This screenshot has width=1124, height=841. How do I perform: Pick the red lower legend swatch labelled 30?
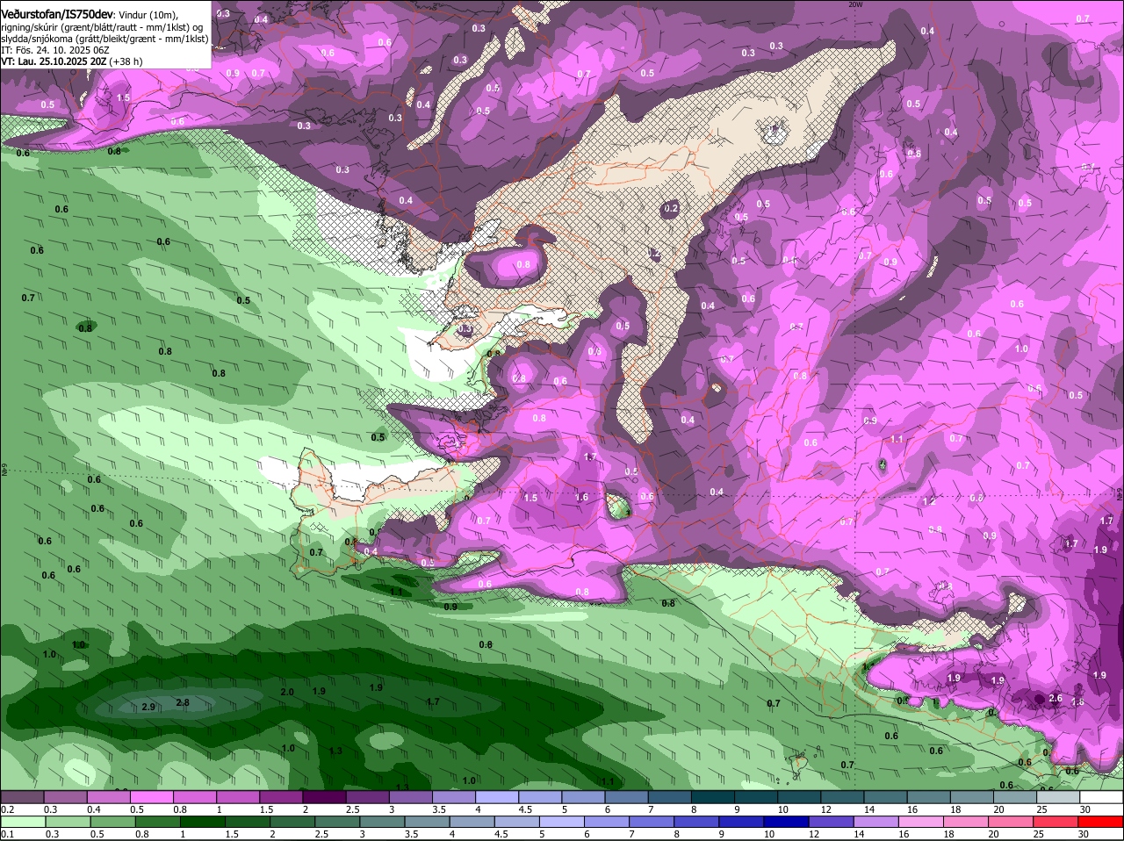(x=1101, y=822)
